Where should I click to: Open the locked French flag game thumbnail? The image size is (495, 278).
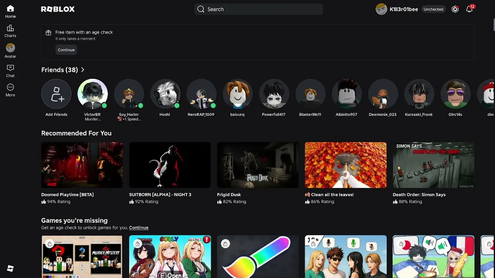click(x=434, y=257)
